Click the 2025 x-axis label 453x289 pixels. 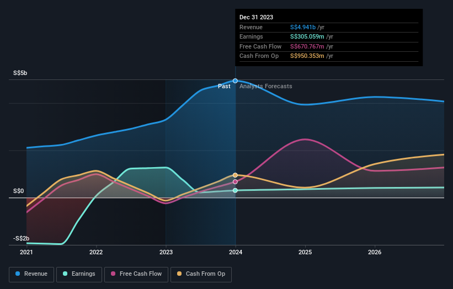(x=305, y=253)
